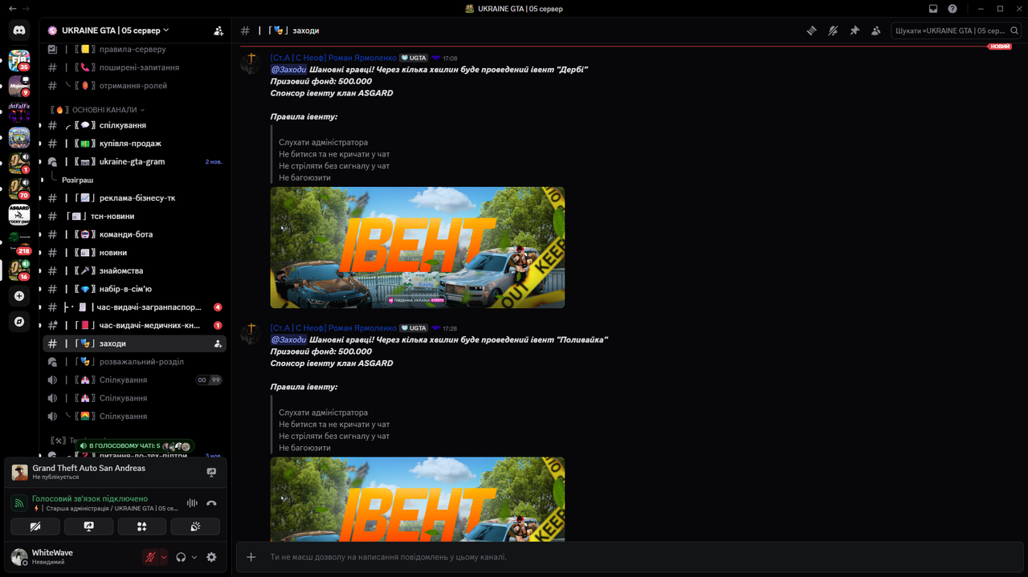Viewport: 1028px width, 577px height.
Task: Unmute microphone toggle button
Action: click(150, 557)
